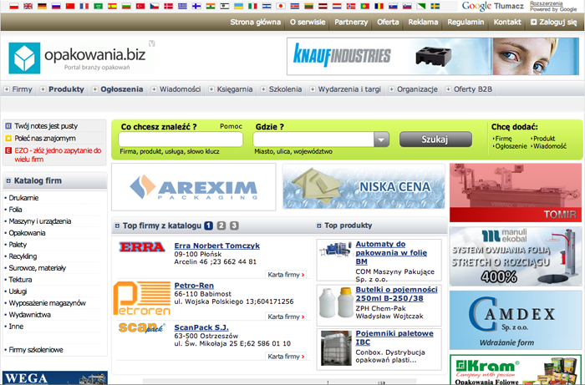The width and height of the screenshot is (585, 385).
Task: Choose the green Saudi Arabia flag
Action: 98,6
